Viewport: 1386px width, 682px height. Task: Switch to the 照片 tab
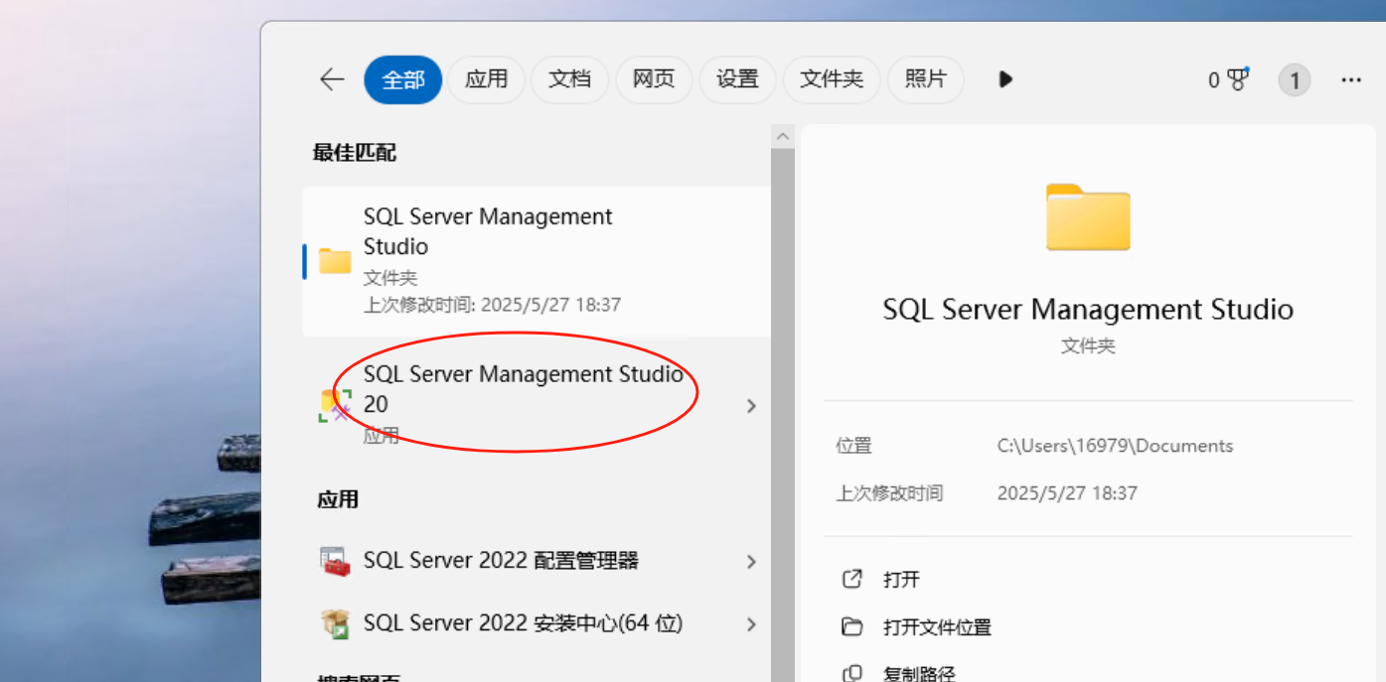[925, 79]
